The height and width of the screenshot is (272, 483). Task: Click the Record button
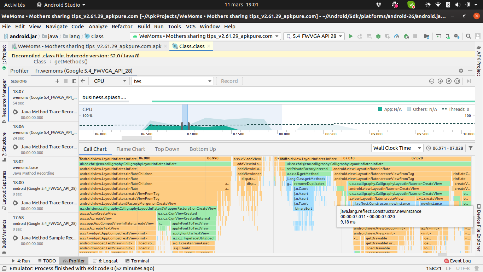pyautogui.click(x=229, y=81)
